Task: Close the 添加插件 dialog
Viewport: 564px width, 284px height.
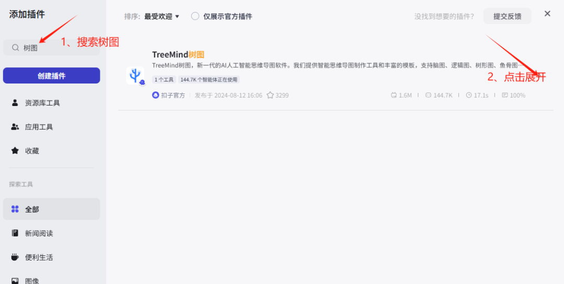Action: click(x=547, y=14)
